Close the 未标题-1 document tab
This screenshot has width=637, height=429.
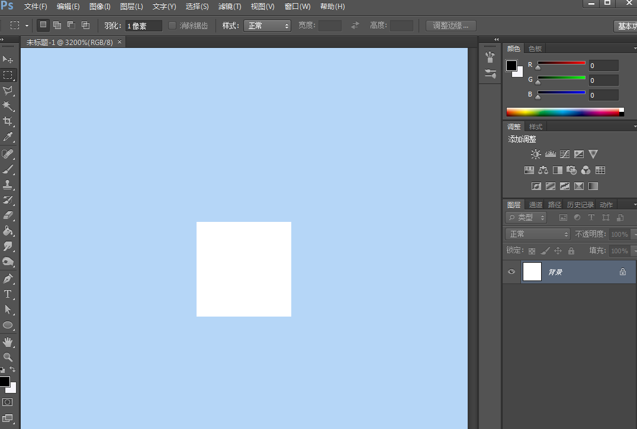tap(120, 42)
